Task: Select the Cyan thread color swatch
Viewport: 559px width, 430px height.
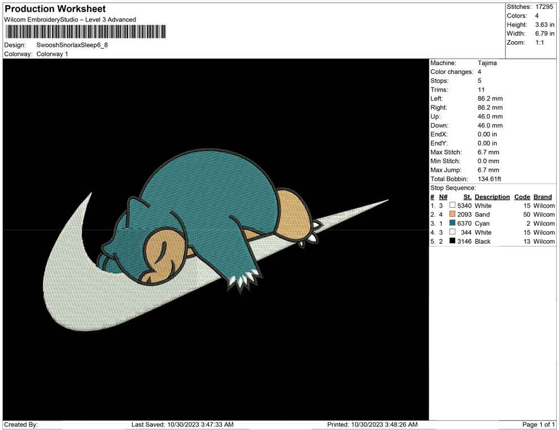Action: click(x=452, y=223)
